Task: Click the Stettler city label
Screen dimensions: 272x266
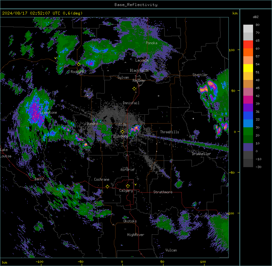Action: tap(200, 75)
